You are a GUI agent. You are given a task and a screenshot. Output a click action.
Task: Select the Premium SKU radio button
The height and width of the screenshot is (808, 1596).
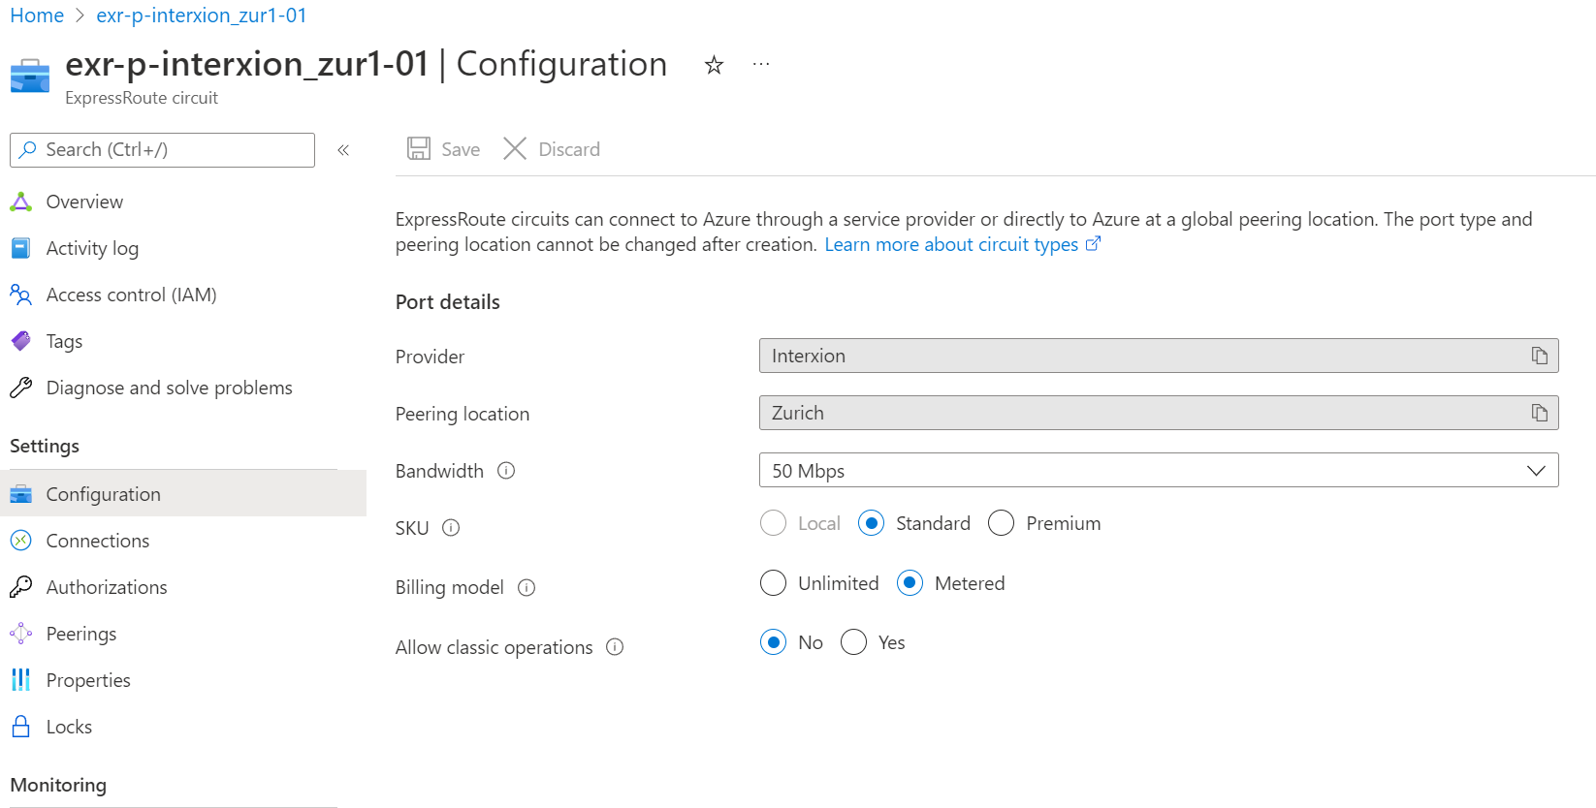point(1001,523)
